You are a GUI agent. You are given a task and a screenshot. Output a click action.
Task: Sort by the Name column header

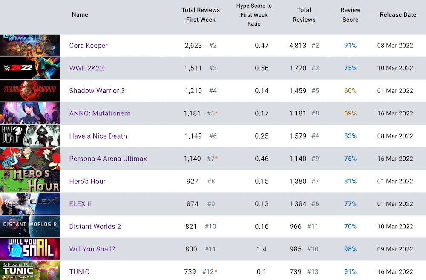click(x=80, y=14)
